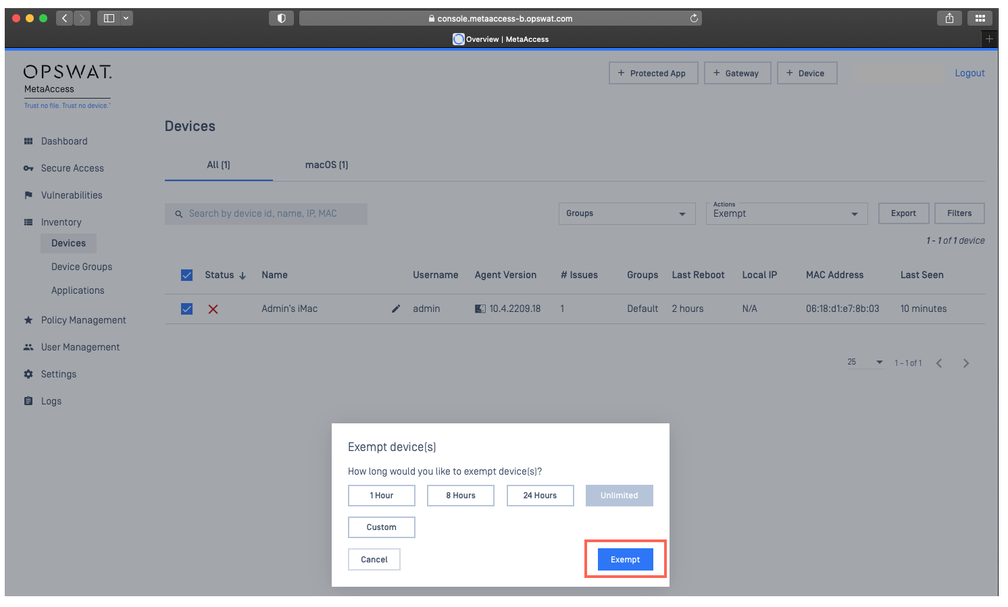Switch to the macOS (1) tab
Screen dimensions: 1008x607
coord(327,165)
